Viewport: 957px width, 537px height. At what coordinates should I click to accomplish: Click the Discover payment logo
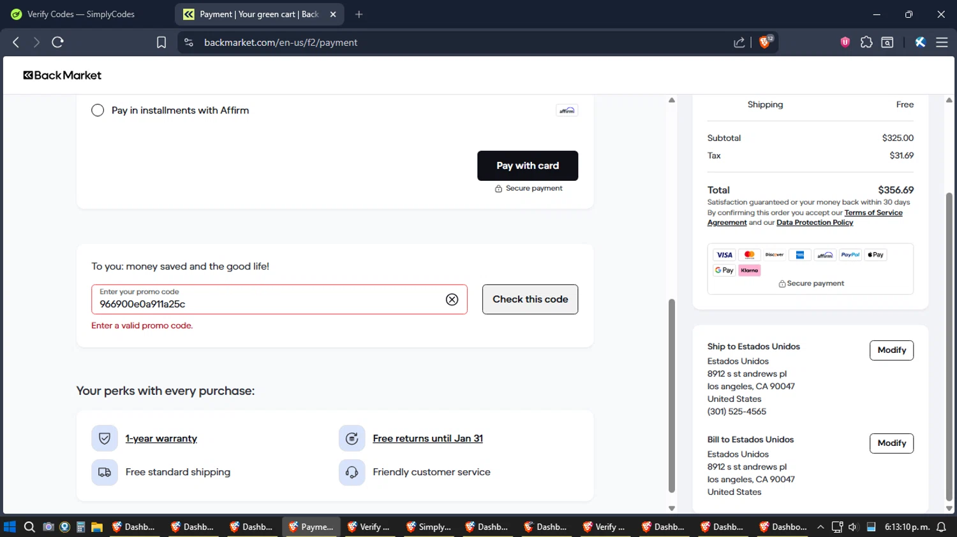pyautogui.click(x=775, y=255)
